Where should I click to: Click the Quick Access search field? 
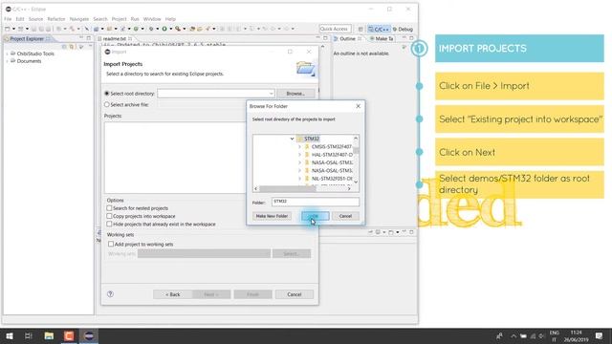(335, 29)
